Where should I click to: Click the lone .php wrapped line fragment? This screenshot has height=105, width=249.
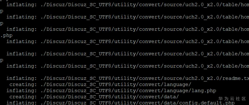click(6, 36)
